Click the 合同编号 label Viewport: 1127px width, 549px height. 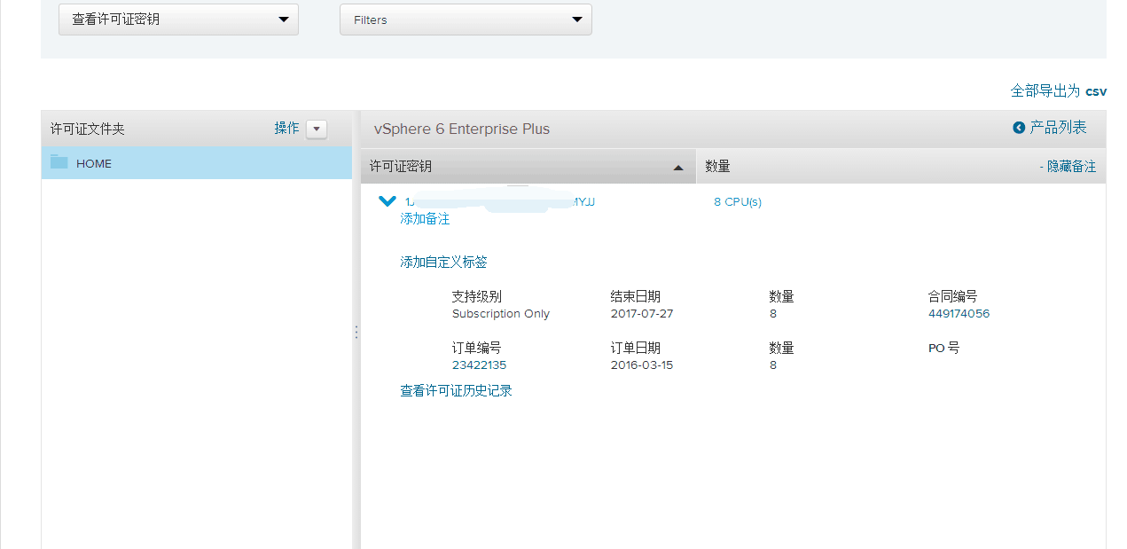(953, 296)
